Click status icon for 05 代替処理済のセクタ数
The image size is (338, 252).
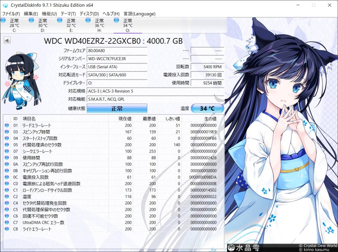pyautogui.click(x=7, y=145)
